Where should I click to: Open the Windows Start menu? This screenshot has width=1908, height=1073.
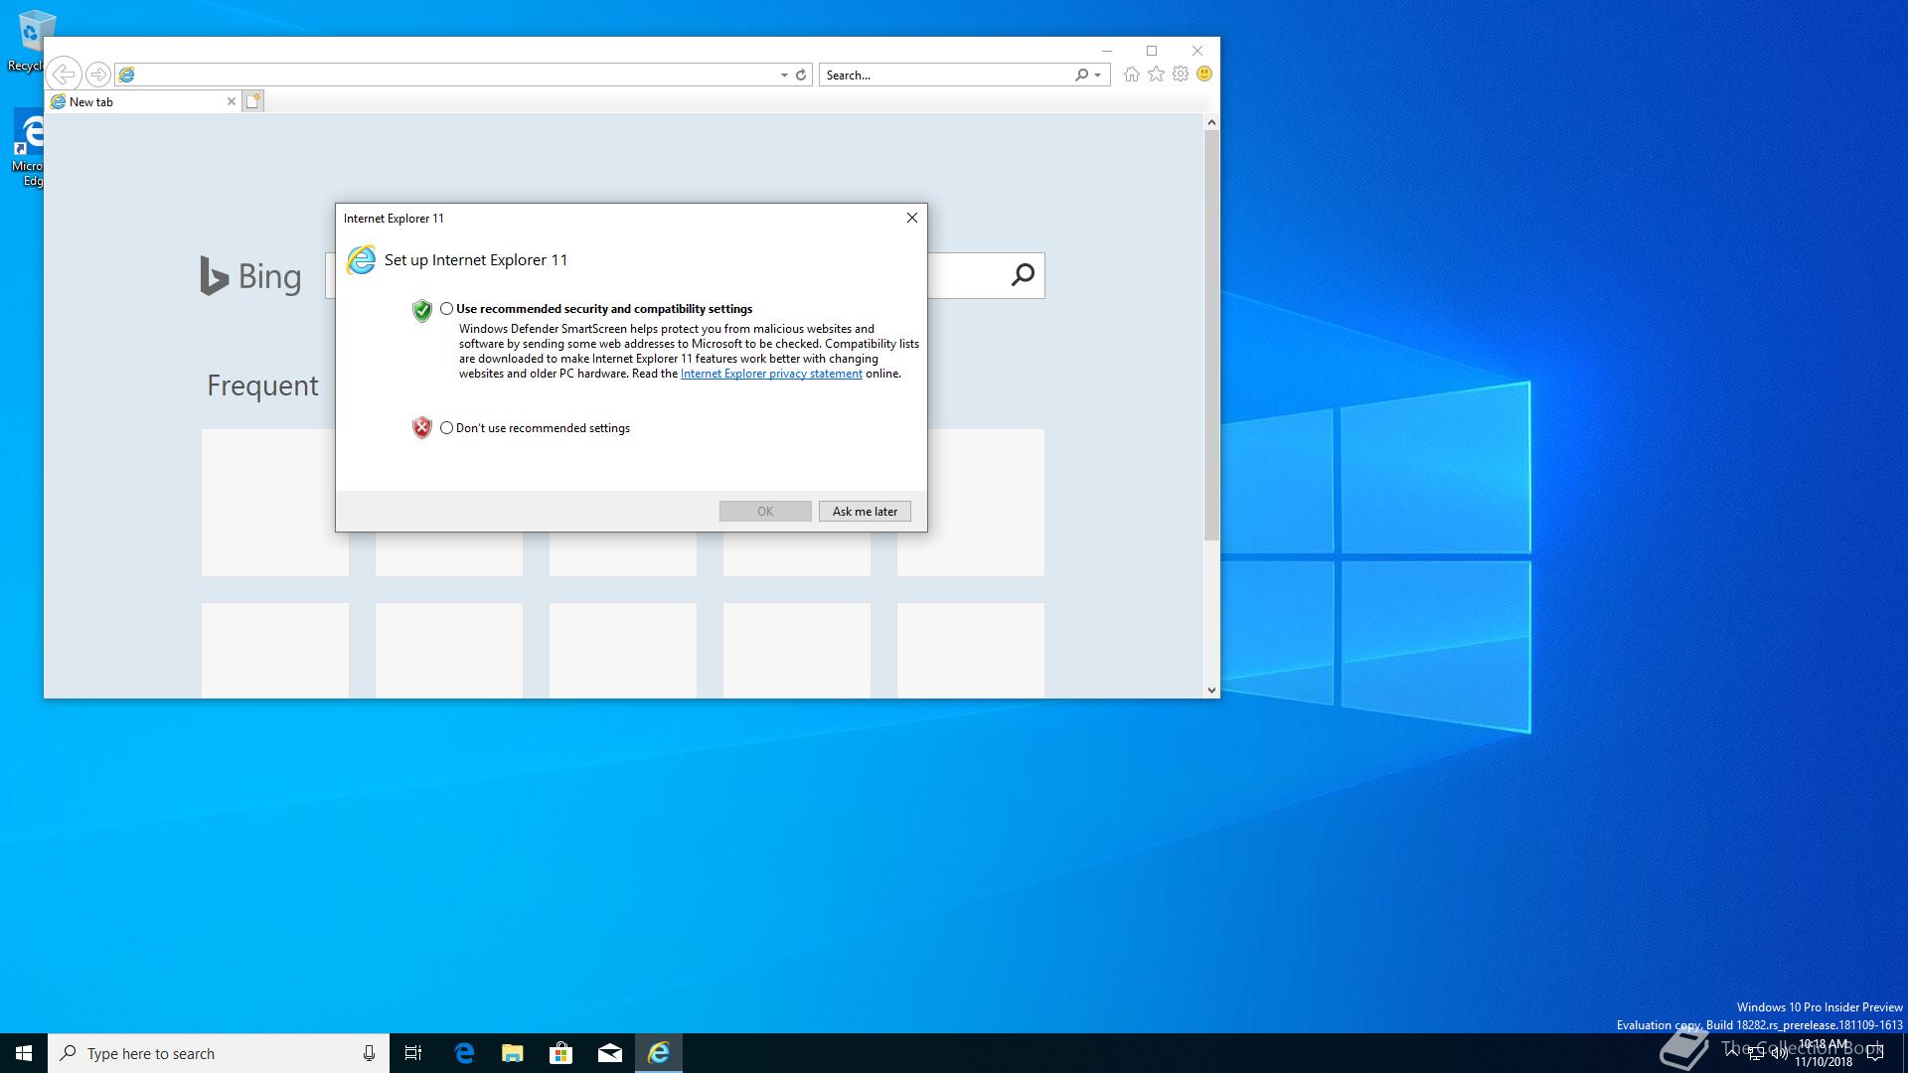(x=24, y=1053)
